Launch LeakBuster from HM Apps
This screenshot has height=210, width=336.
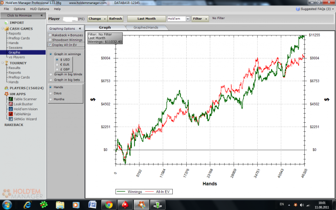click(21, 104)
